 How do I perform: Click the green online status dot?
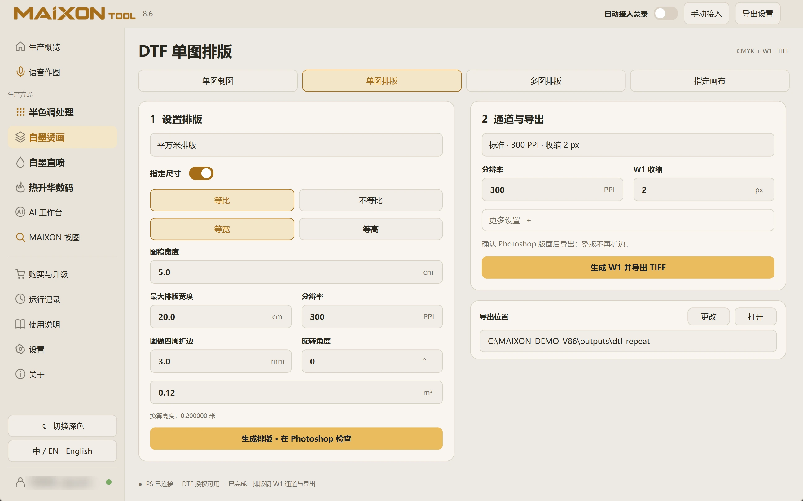tap(108, 482)
